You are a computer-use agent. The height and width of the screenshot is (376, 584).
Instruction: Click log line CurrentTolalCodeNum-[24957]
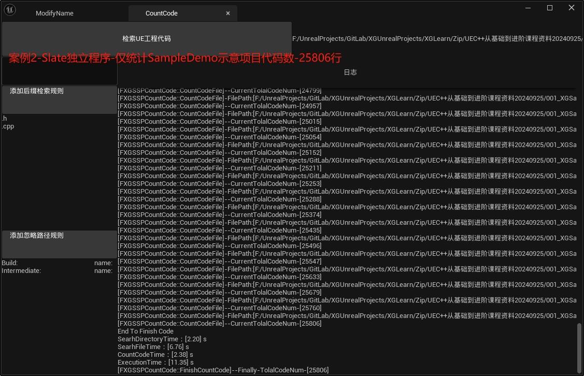220,106
